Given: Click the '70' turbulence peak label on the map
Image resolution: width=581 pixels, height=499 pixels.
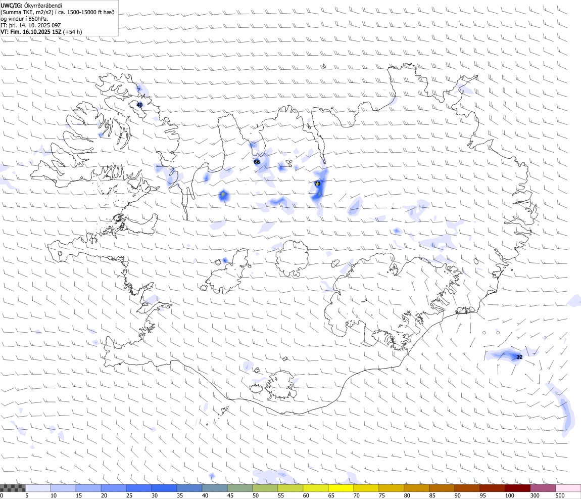Looking at the screenshot, I should [317, 184].
